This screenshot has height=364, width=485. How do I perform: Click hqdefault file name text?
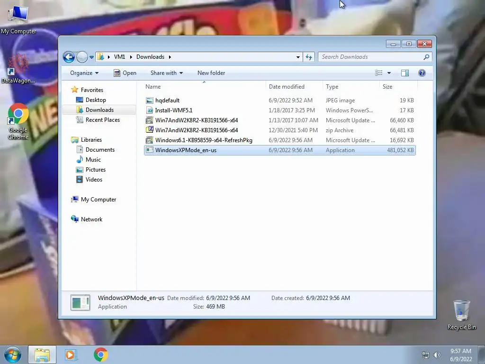[x=167, y=100]
